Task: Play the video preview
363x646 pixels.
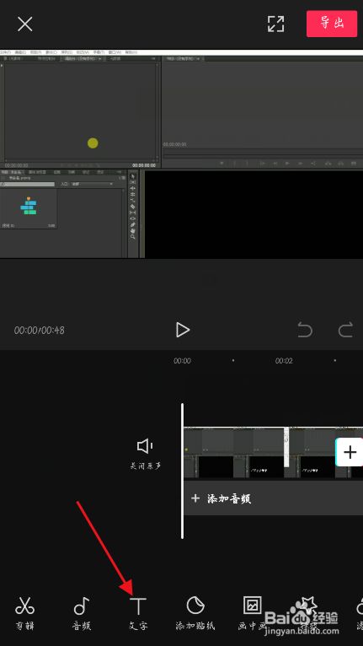Action: click(x=182, y=330)
